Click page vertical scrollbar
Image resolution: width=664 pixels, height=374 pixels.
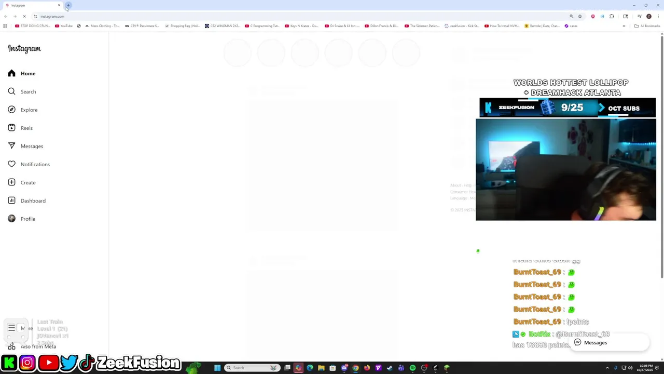click(x=662, y=156)
